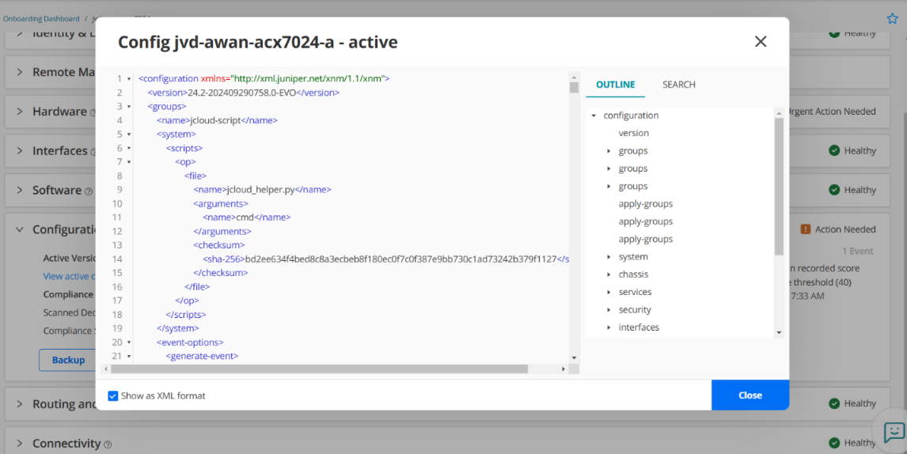Expand the chassis outline node
This screenshot has width=907, height=454.
click(609, 274)
